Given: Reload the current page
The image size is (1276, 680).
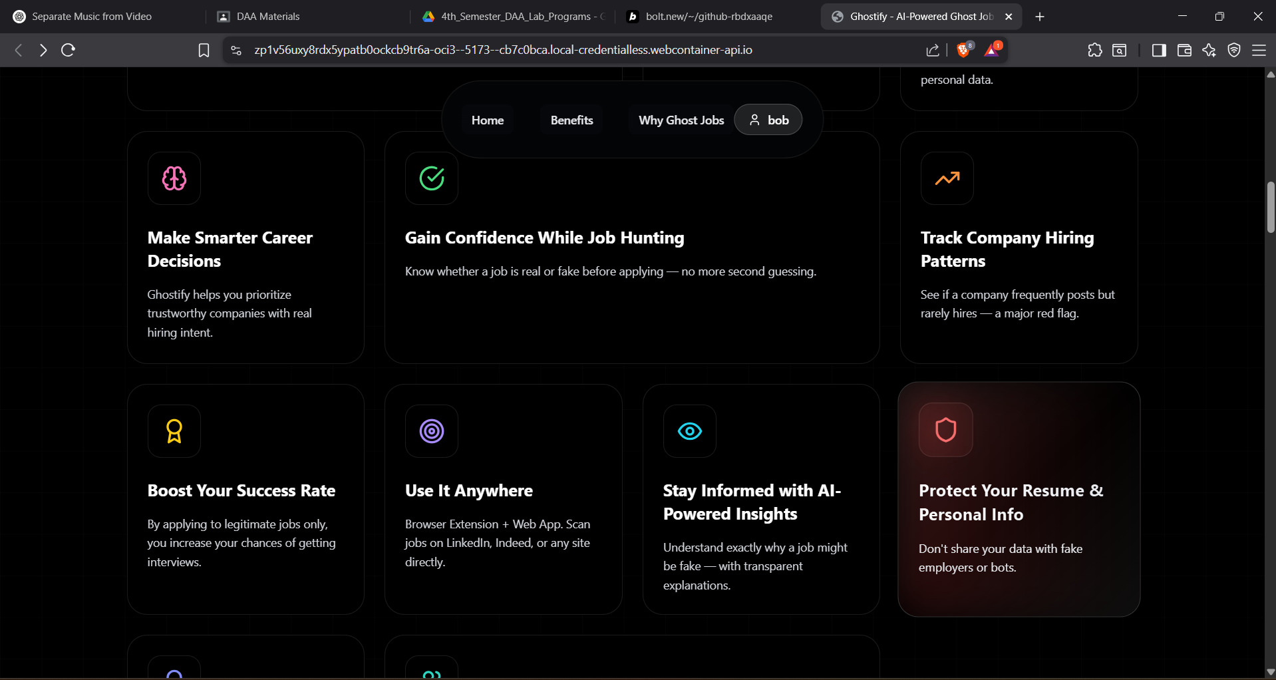Looking at the screenshot, I should pyautogui.click(x=68, y=50).
